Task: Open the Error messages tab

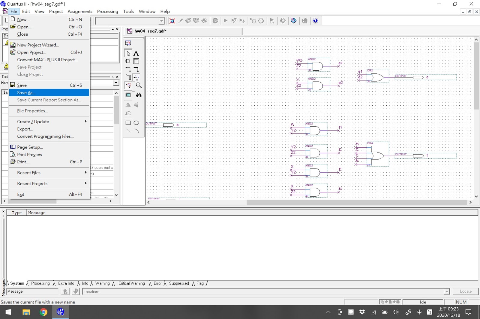Action: coord(157,283)
